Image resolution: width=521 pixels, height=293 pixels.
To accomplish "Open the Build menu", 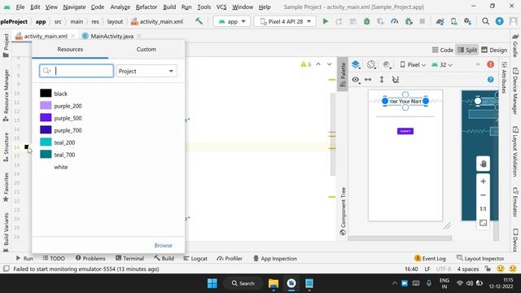I will pos(169,7).
